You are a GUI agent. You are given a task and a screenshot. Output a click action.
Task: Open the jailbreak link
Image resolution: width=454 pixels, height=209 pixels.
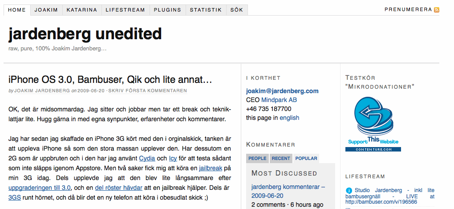(211, 168)
